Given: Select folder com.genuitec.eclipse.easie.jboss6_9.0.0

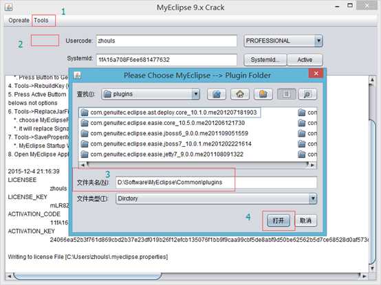Looking at the screenshot, I should 164,133.
